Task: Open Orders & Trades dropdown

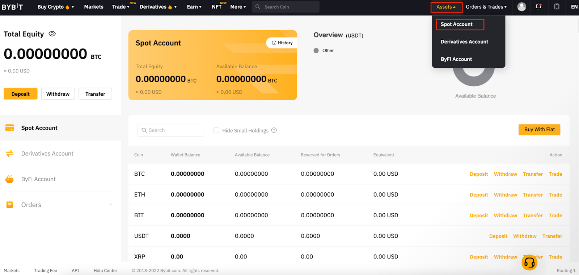Action: pyautogui.click(x=486, y=7)
